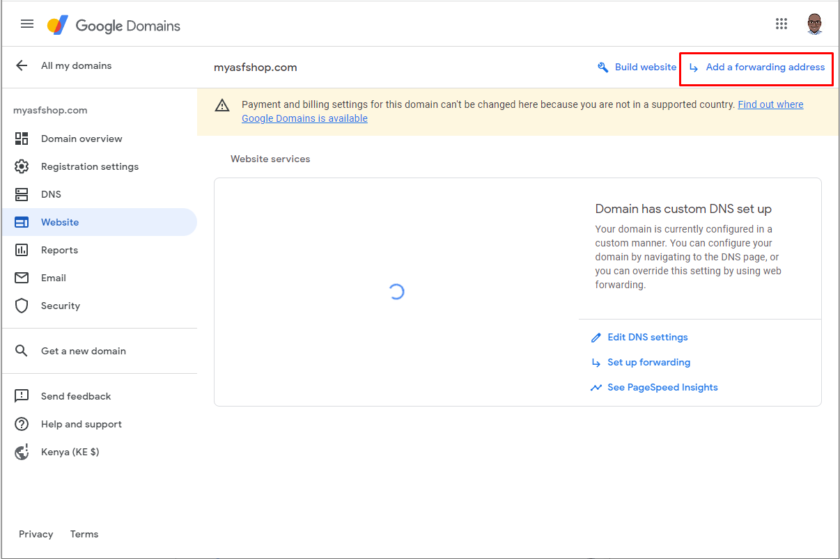Image resolution: width=840 pixels, height=559 pixels.
Task: Click the search magnifier icon for new domain
Action: pyautogui.click(x=22, y=351)
